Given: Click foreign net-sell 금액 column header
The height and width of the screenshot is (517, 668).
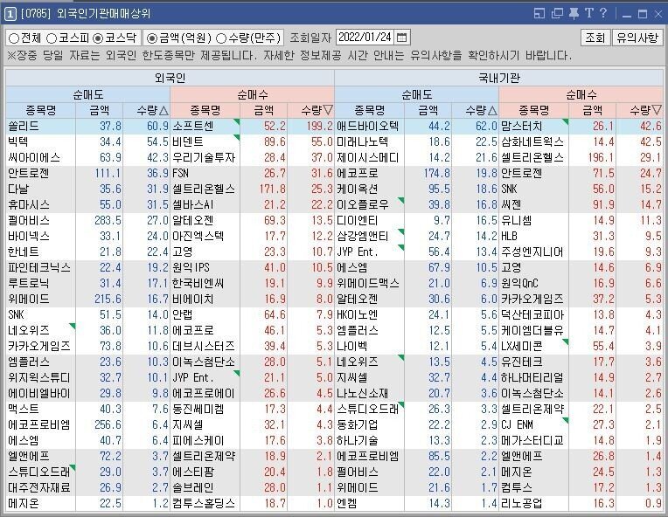Looking at the screenshot, I should (100, 111).
